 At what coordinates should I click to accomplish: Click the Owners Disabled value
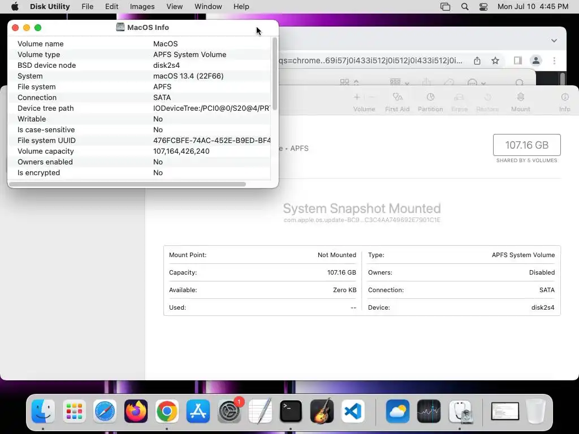pyautogui.click(x=542, y=272)
